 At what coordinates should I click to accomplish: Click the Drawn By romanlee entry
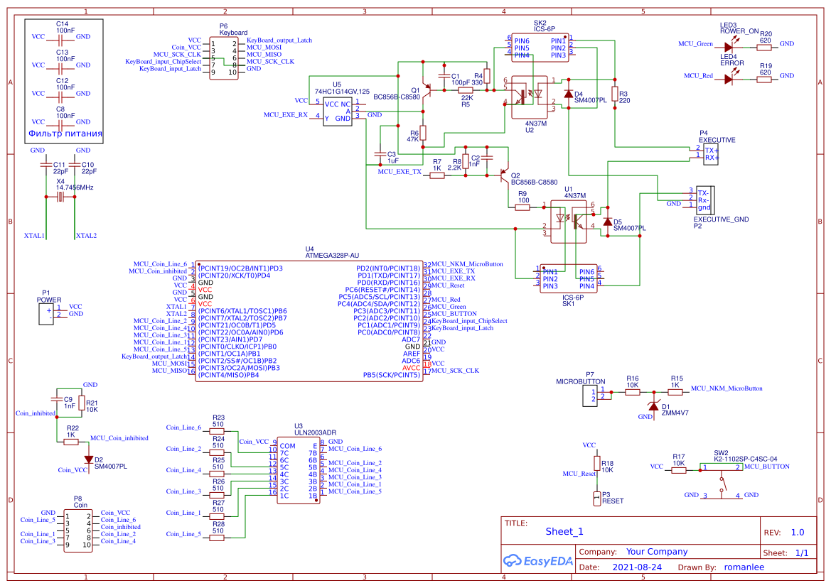point(745,567)
